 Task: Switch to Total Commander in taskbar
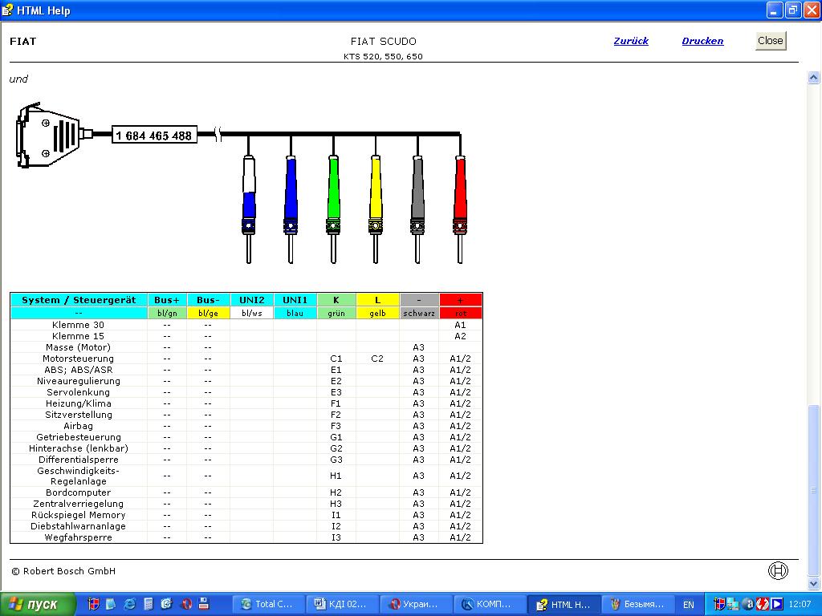(268, 604)
